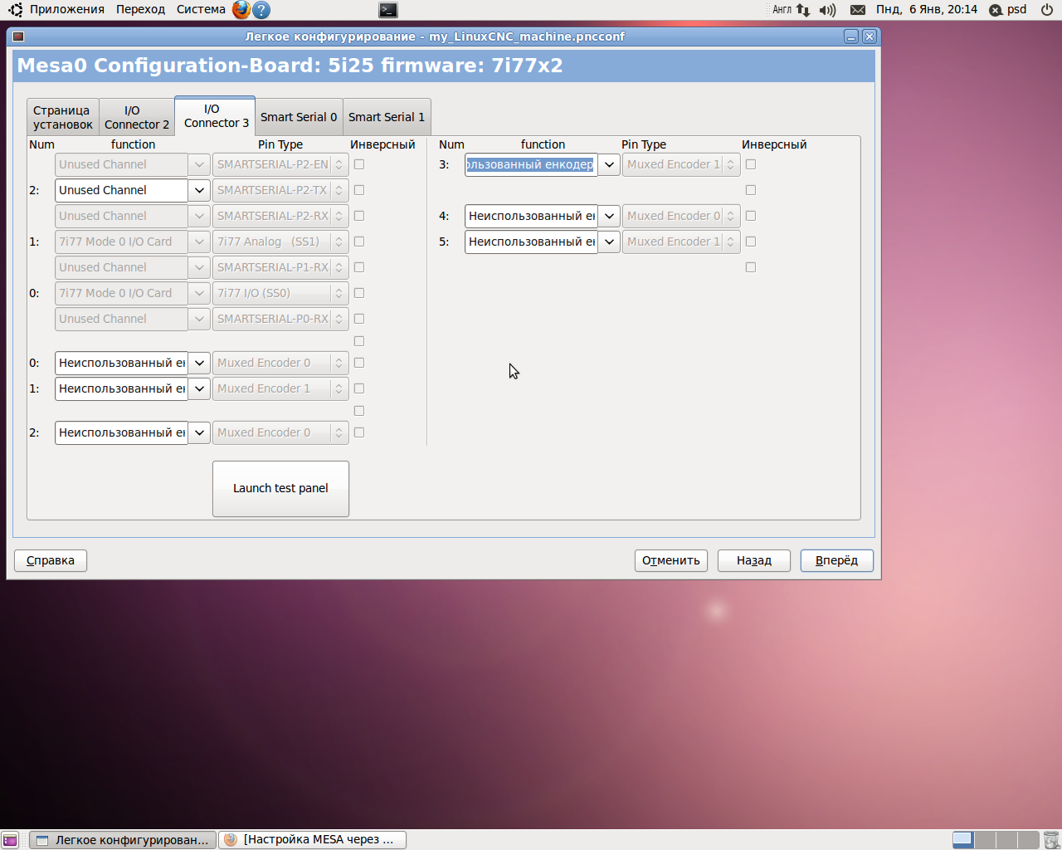Open the Приложения menu
The image size is (1062, 850).
pos(67,10)
